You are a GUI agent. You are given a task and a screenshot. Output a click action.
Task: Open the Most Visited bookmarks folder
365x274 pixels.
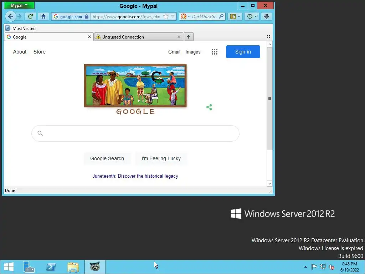pos(20,29)
